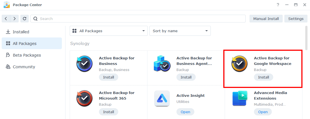Click the Active Backup for Microsoft 365 icon
Screen dimensions: 310x119
84,98
